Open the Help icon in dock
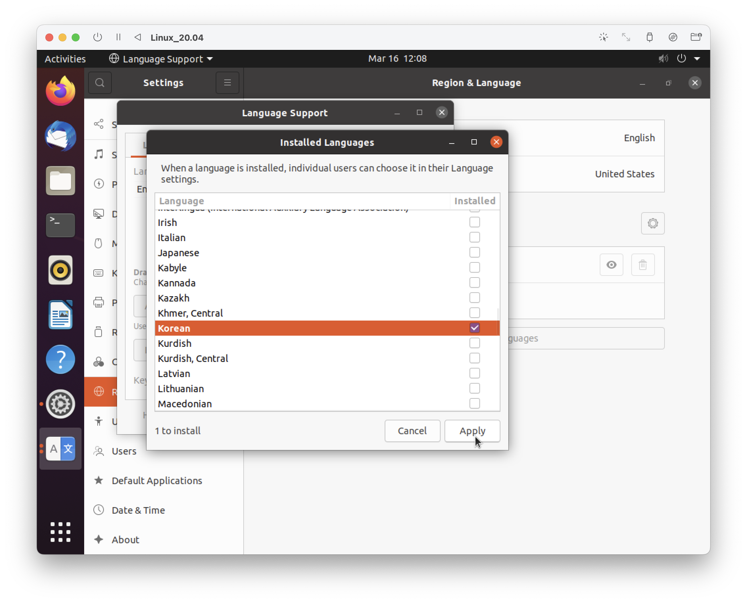 point(60,360)
